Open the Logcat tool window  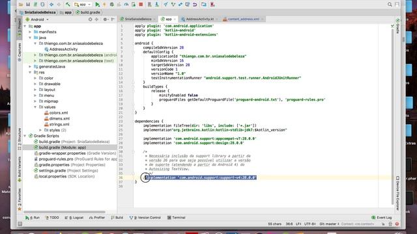pos(74,218)
